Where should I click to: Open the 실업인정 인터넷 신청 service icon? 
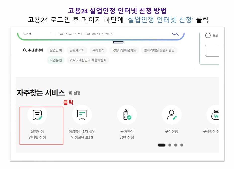[x=37, y=115]
